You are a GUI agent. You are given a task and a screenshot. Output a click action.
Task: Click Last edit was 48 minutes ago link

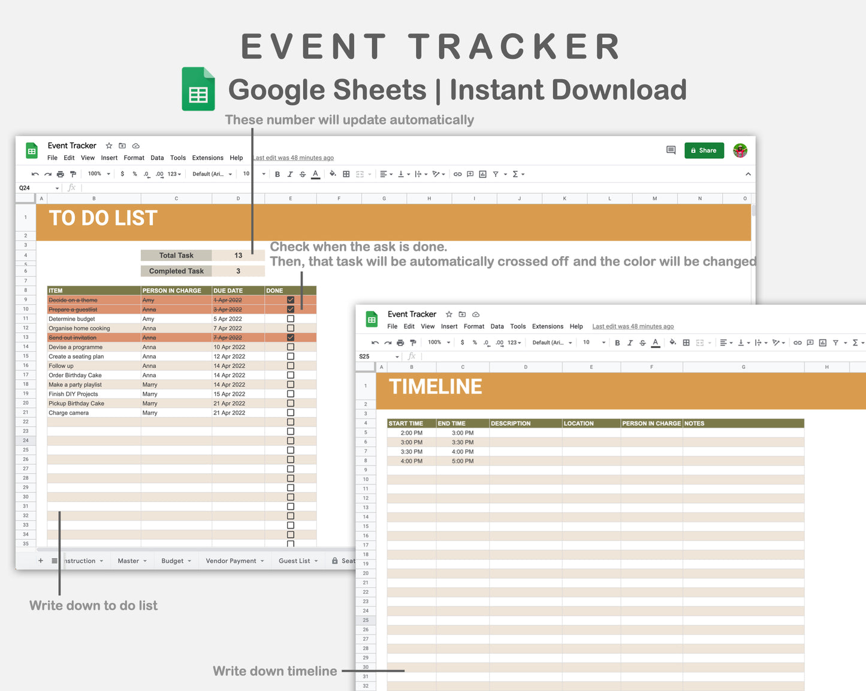[292, 158]
